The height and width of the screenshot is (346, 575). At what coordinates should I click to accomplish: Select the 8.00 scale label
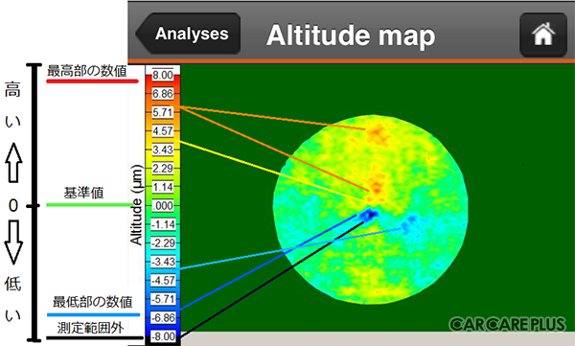(163, 75)
